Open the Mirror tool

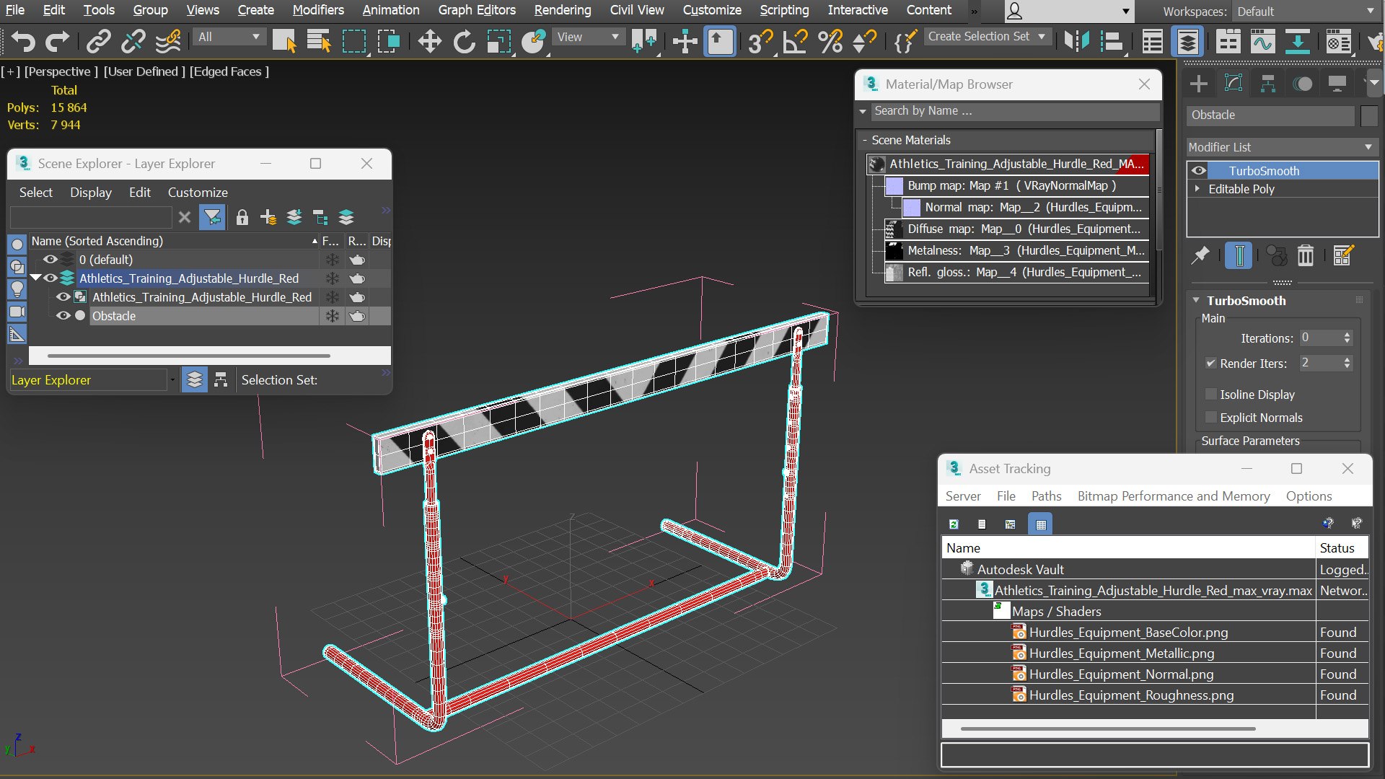click(1076, 41)
